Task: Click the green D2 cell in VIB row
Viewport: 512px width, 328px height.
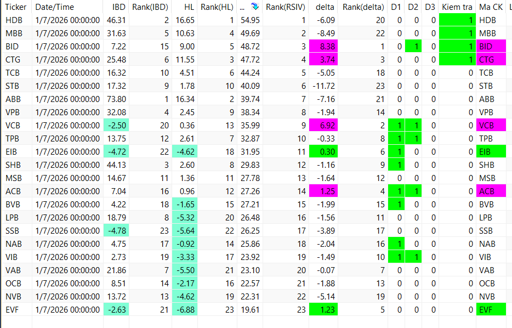Action: pos(413,257)
